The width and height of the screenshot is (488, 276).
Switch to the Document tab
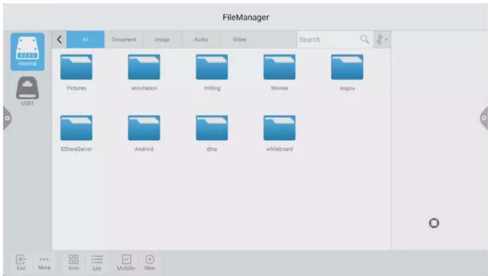(x=124, y=39)
